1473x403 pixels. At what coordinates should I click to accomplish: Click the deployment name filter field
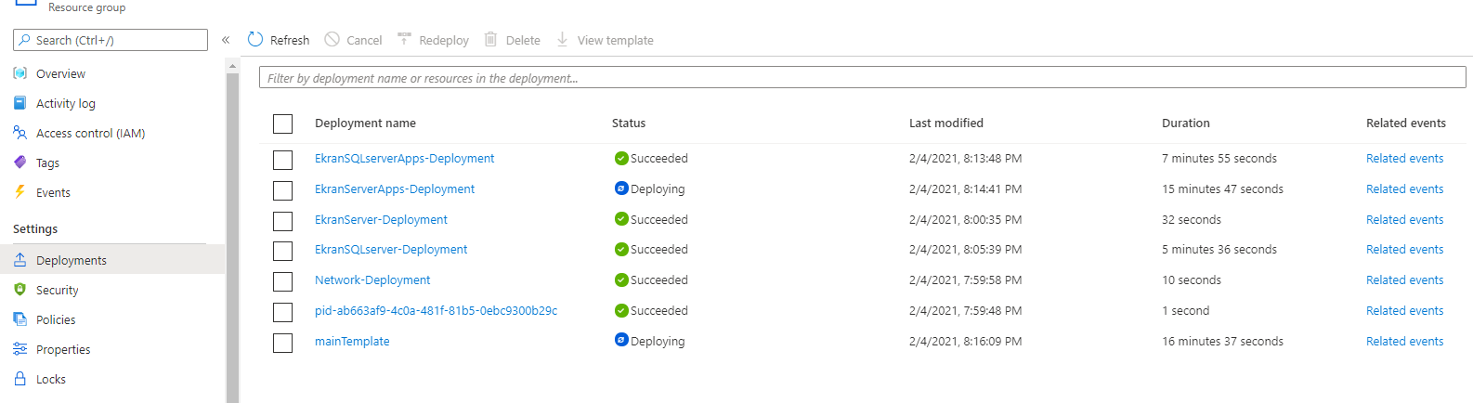862,78
